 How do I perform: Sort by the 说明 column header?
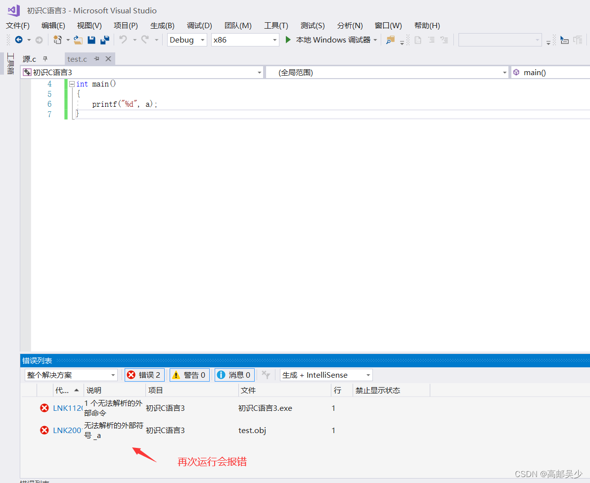114,391
